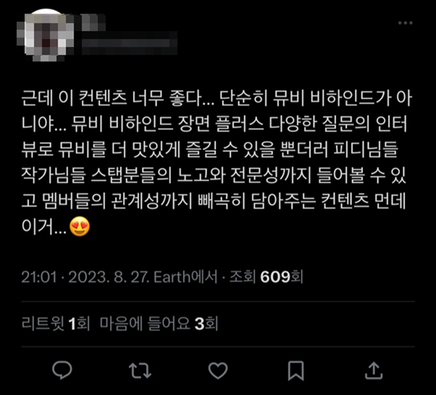Open the share menu icon
The image size is (436, 395).
pos(374,370)
